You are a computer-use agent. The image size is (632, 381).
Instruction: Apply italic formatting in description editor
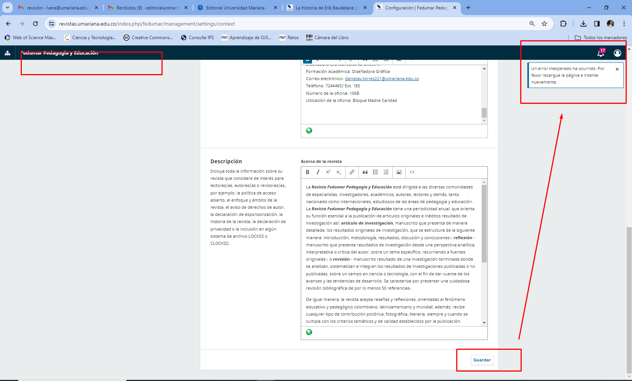coord(318,172)
